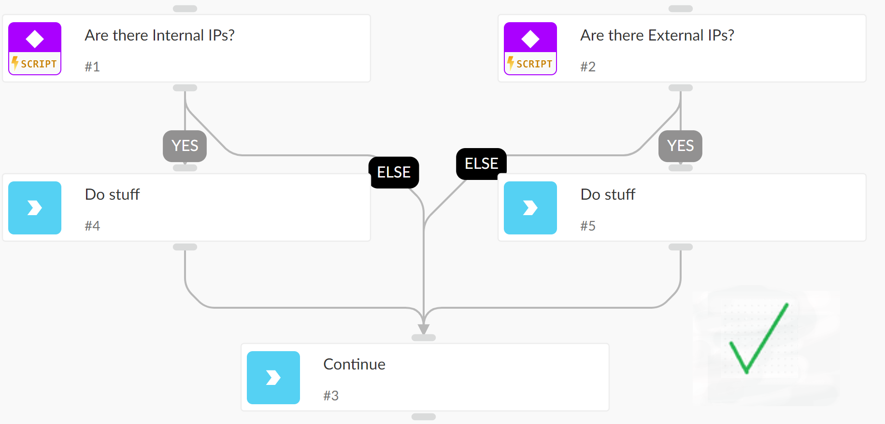Select the 'Do stuff' #4 task card
885x424 pixels.
point(186,207)
